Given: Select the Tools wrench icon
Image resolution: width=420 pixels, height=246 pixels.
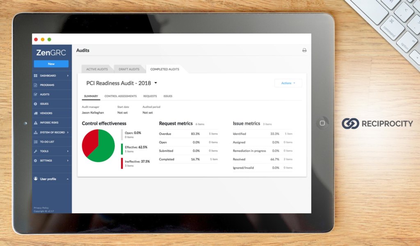Looking at the screenshot, I should tap(35, 151).
